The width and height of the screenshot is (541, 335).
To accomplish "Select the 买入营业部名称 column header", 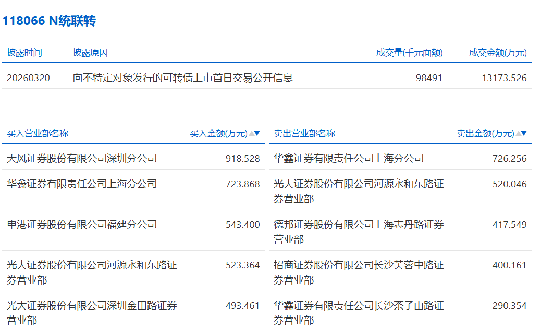I will [x=38, y=133].
